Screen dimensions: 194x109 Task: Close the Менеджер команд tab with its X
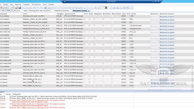[89, 11]
